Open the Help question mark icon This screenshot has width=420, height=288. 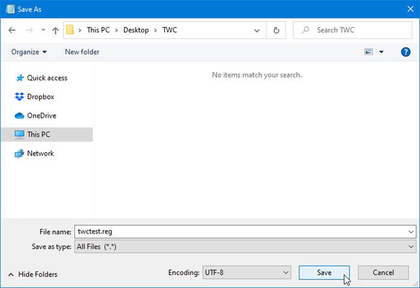(405, 52)
